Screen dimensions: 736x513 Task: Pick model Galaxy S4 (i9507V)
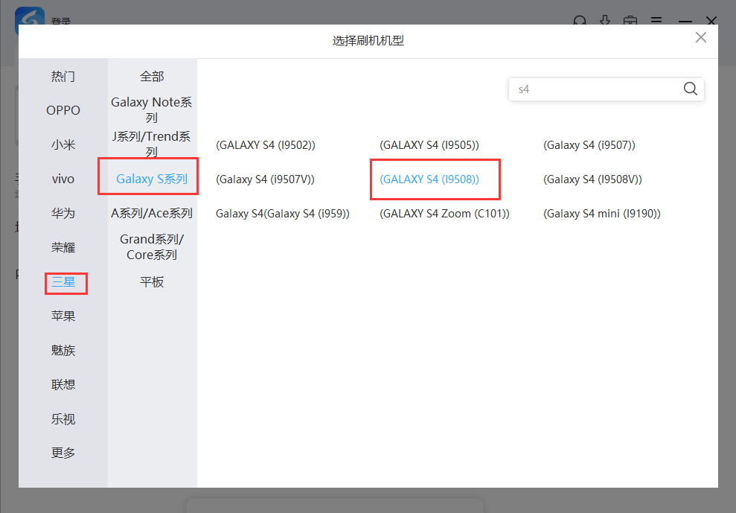tap(265, 179)
